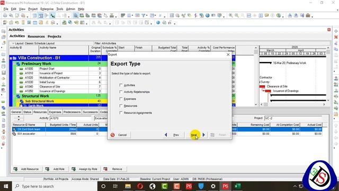Screen dimensions: 339x191
Task: Open Windows Settings gear in the taskbar
Action: tap(213, 186)
